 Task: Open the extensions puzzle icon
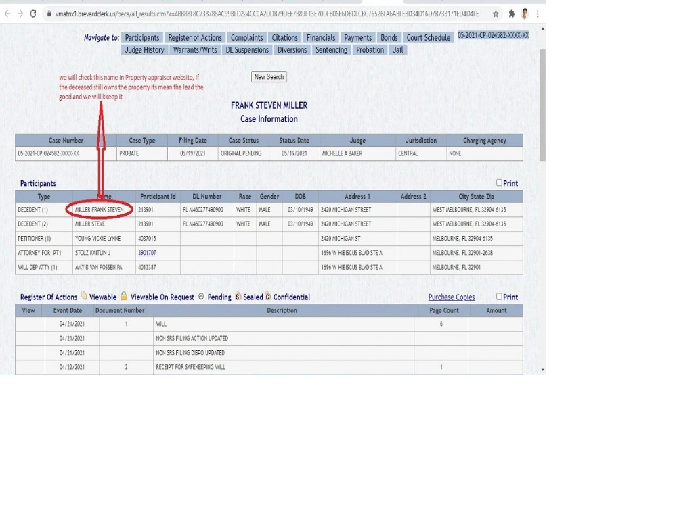tap(512, 14)
